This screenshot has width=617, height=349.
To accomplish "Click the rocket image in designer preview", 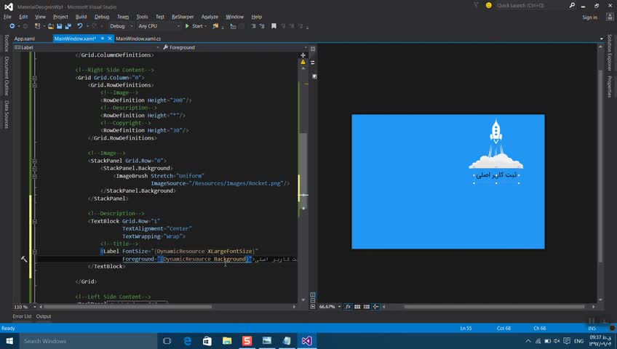I will tap(495, 144).
